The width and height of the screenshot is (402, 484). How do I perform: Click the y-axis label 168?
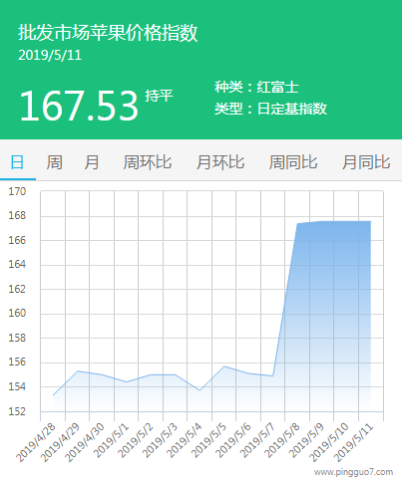(17, 216)
